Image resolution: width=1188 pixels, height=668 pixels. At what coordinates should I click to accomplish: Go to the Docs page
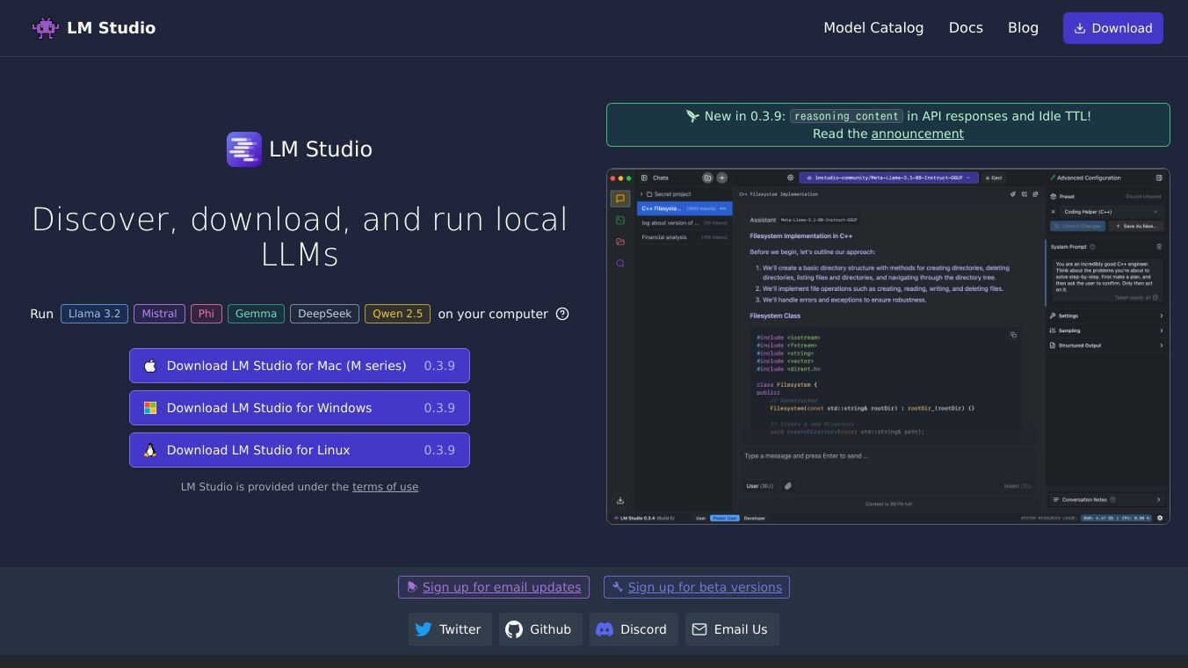coord(965,28)
